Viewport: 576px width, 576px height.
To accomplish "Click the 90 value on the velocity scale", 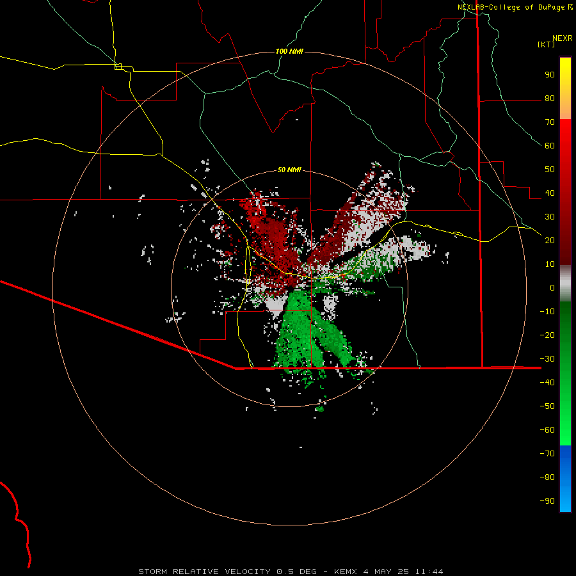I will pos(550,75).
